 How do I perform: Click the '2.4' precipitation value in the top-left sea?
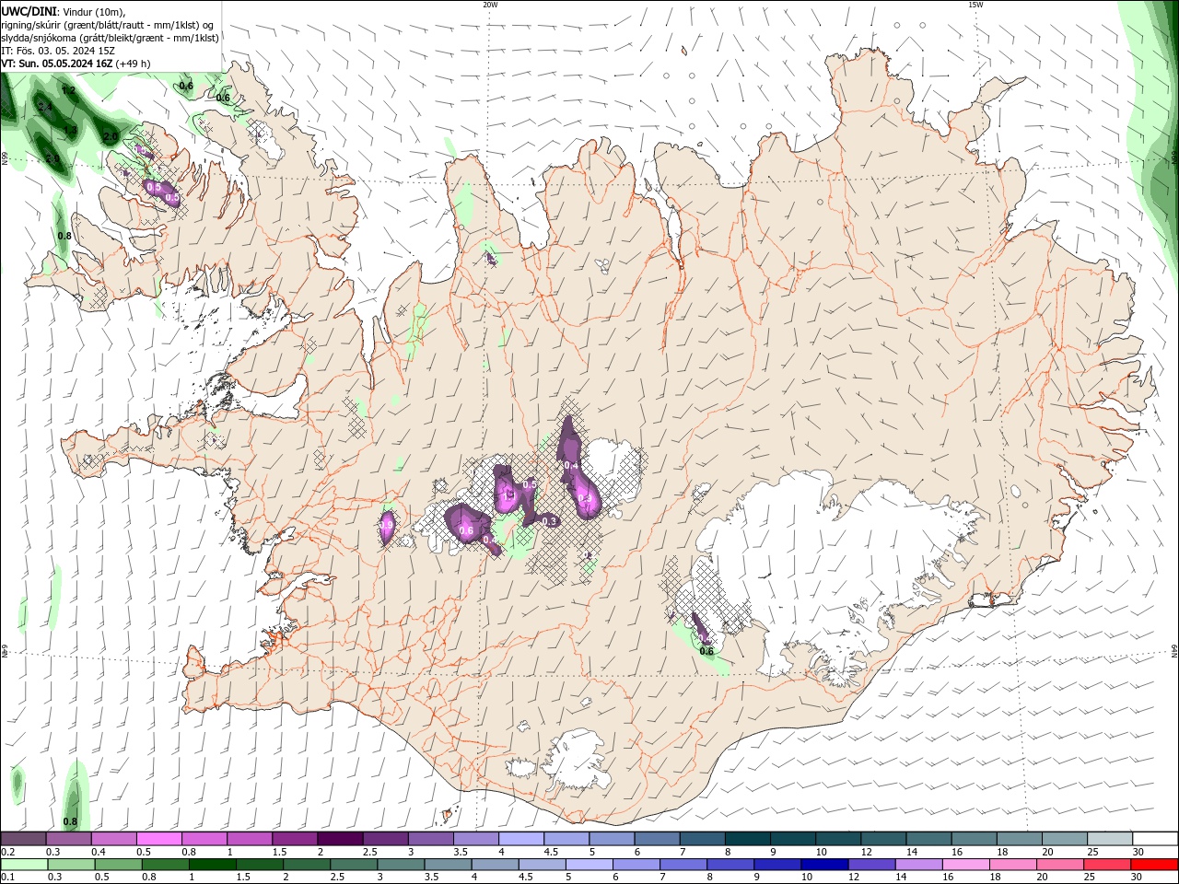(x=45, y=108)
